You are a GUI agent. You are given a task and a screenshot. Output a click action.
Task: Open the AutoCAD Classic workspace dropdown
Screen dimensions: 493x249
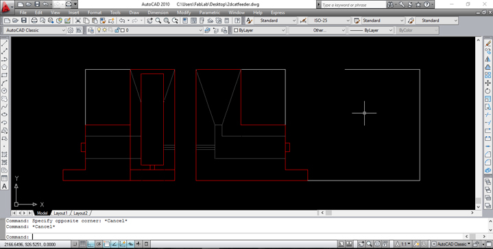pos(34,30)
